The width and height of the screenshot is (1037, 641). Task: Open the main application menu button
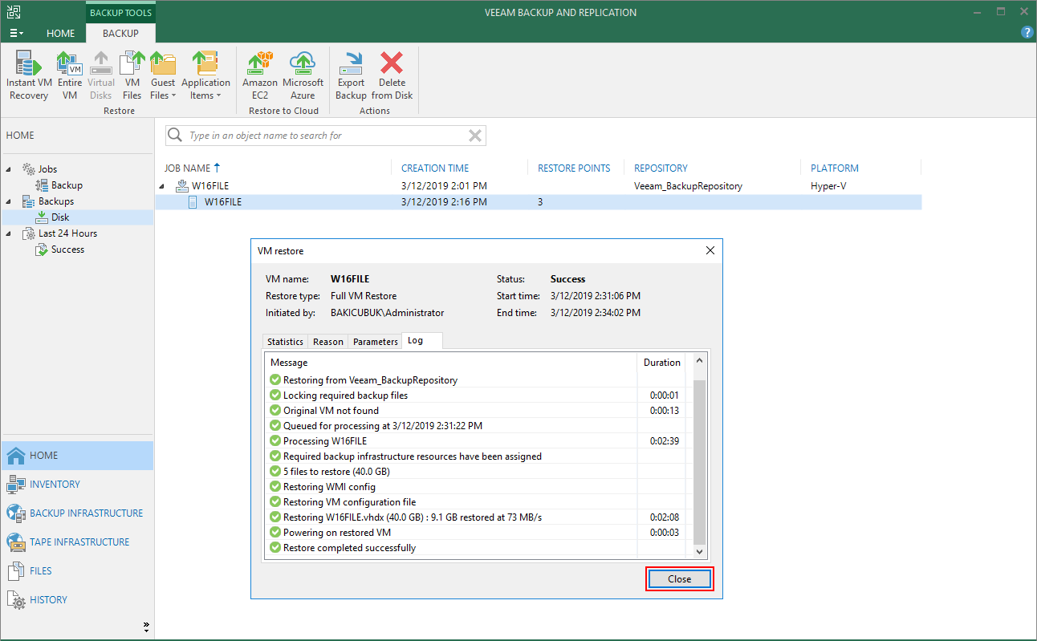16,34
